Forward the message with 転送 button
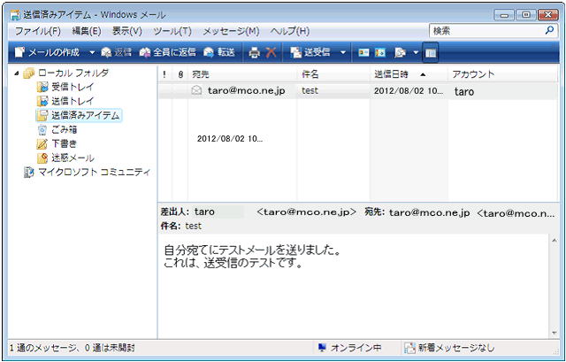Image resolution: width=566 pixels, height=362 pixels. (x=219, y=53)
